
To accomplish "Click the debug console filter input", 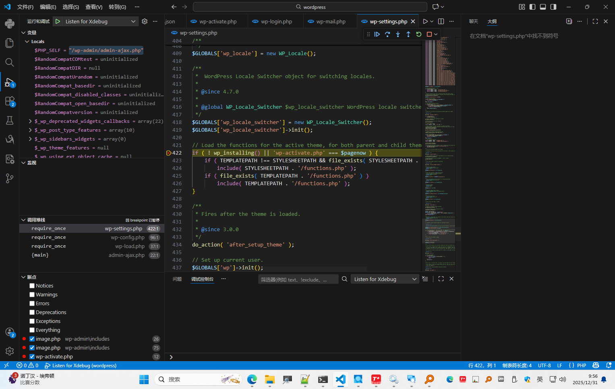I will (298, 279).
